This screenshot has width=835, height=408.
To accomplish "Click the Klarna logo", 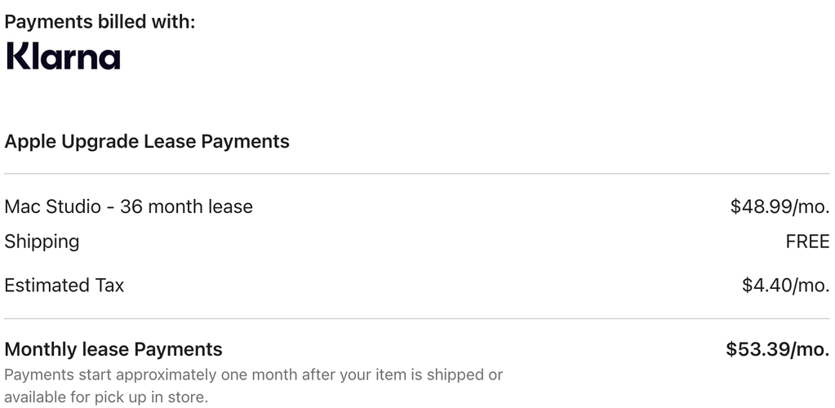I will click(x=63, y=56).
